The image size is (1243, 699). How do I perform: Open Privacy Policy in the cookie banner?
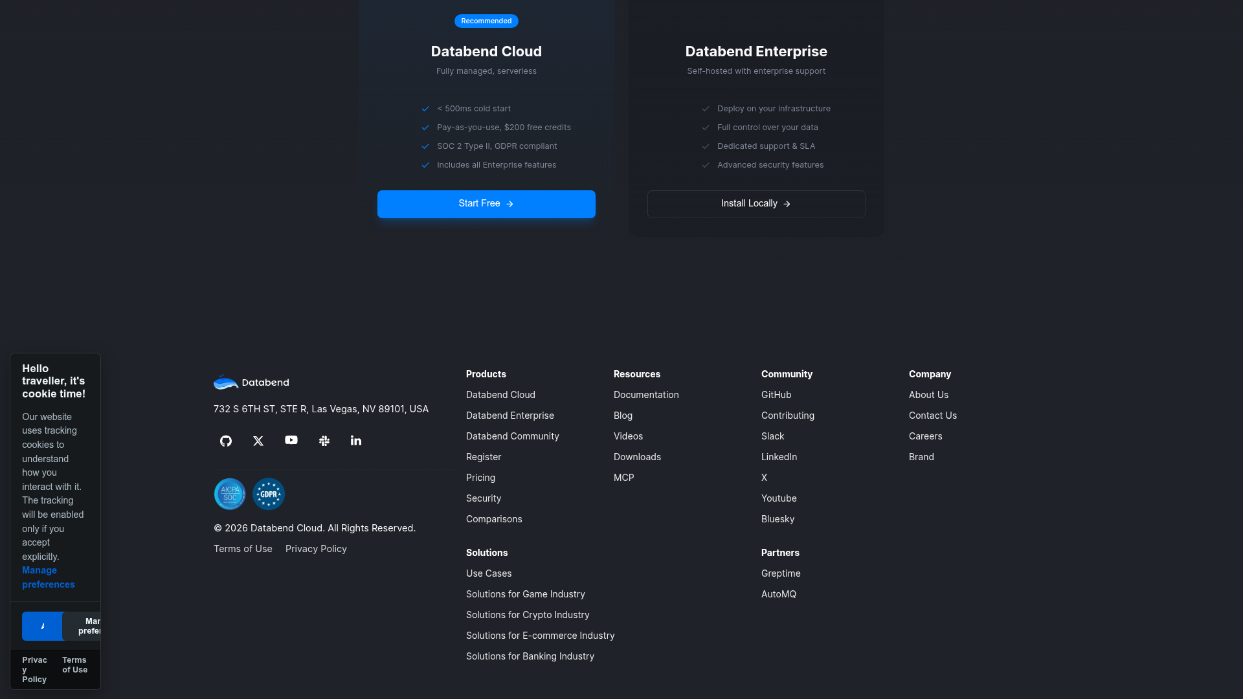coord(34,669)
